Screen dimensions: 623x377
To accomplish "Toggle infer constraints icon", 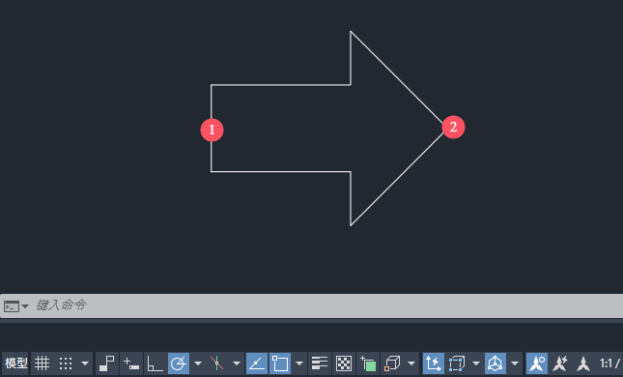I will (x=106, y=363).
